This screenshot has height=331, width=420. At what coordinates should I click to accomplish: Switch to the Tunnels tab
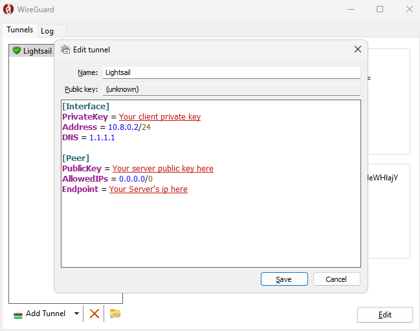click(20, 30)
